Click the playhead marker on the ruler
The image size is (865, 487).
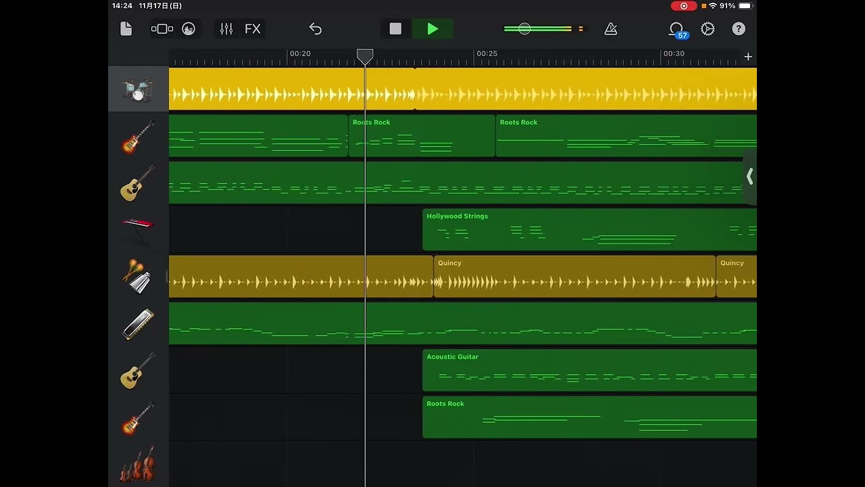coord(365,55)
